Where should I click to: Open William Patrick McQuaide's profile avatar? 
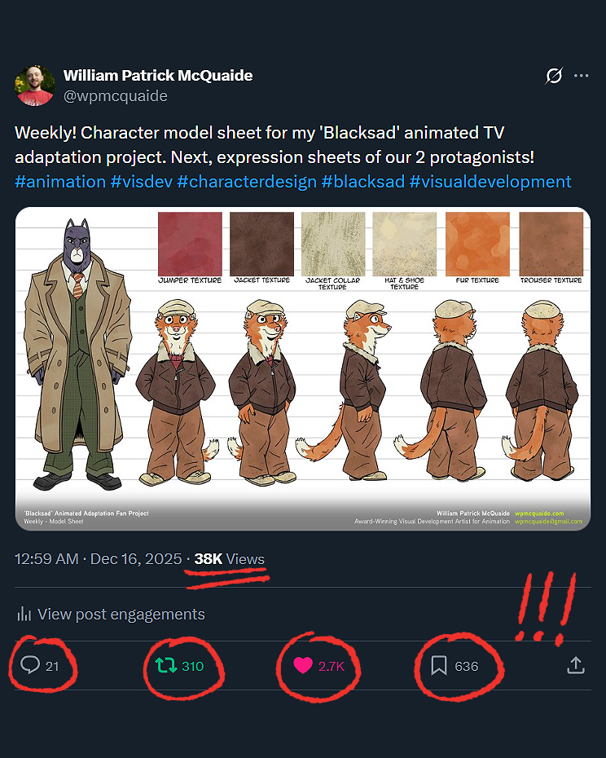click(35, 86)
